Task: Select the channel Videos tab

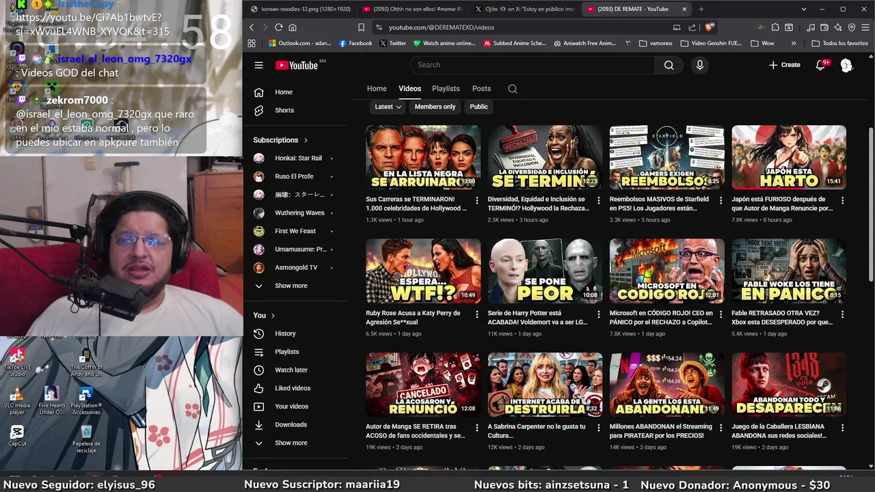Action: click(409, 89)
